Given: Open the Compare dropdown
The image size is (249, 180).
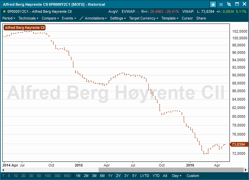Looking at the screenshot, I should click(50, 18).
